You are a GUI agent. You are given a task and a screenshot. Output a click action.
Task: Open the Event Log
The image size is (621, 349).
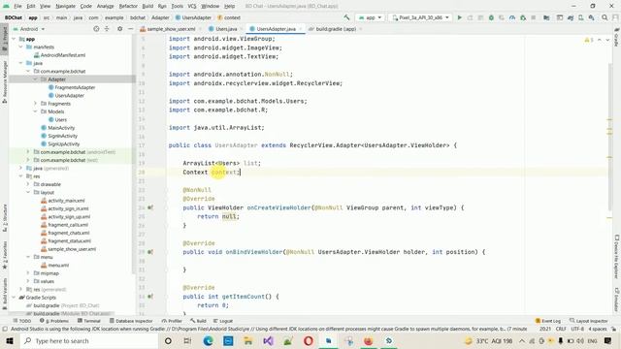pyautogui.click(x=548, y=321)
